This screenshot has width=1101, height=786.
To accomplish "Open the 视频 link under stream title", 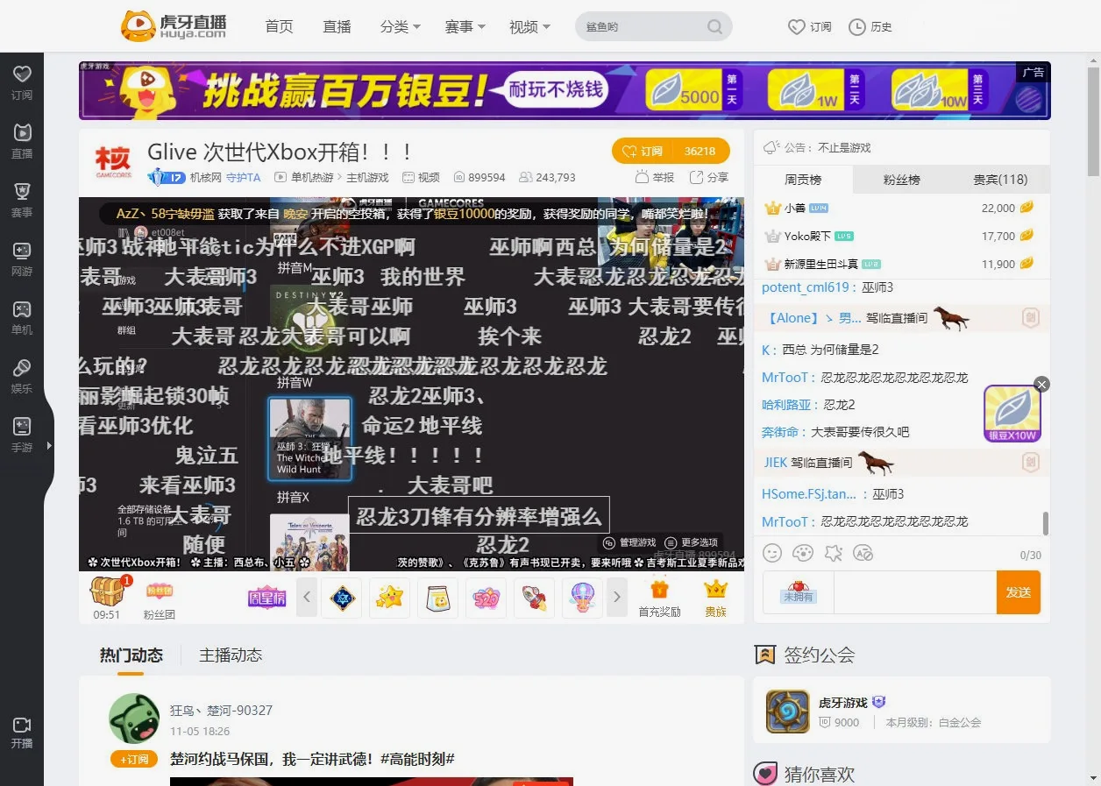I will point(429,177).
